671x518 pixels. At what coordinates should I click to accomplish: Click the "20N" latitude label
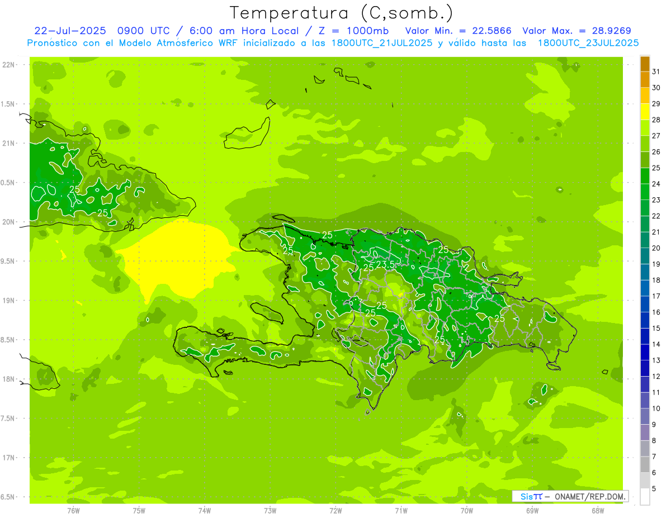click(x=10, y=222)
